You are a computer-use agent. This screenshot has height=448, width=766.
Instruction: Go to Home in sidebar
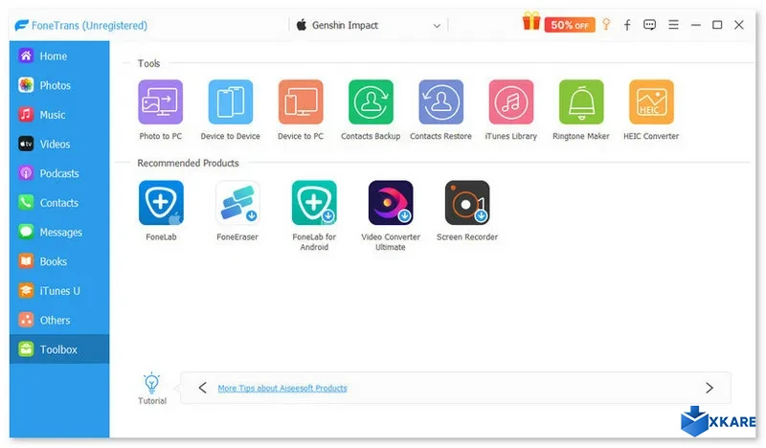pos(59,56)
